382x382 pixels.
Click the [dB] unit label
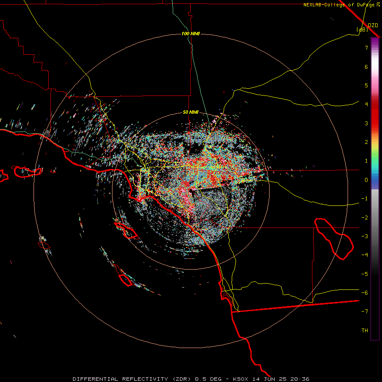(362, 29)
